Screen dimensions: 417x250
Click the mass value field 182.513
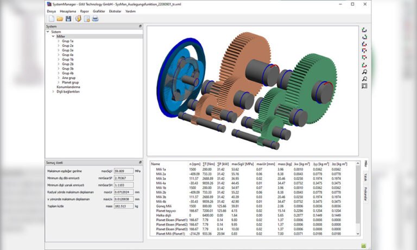click(124, 206)
